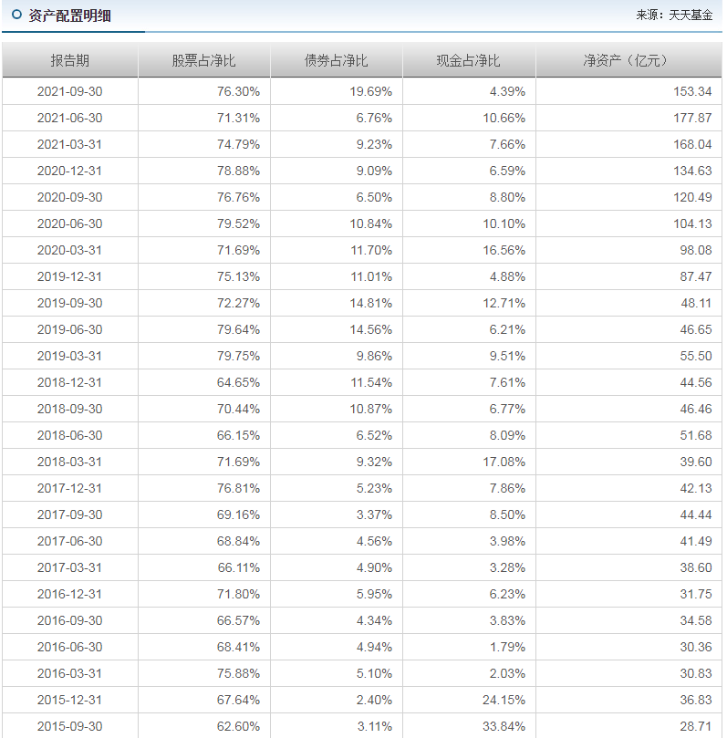
Task: Select the 2019-06-30 report date cell
Action: (69, 329)
